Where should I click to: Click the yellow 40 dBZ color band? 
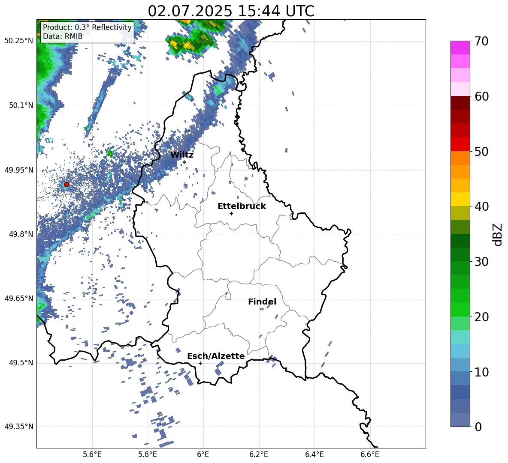tap(460, 199)
